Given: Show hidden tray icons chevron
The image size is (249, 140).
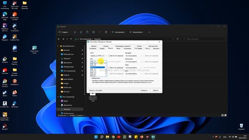Looking at the screenshot, I should [213, 137].
